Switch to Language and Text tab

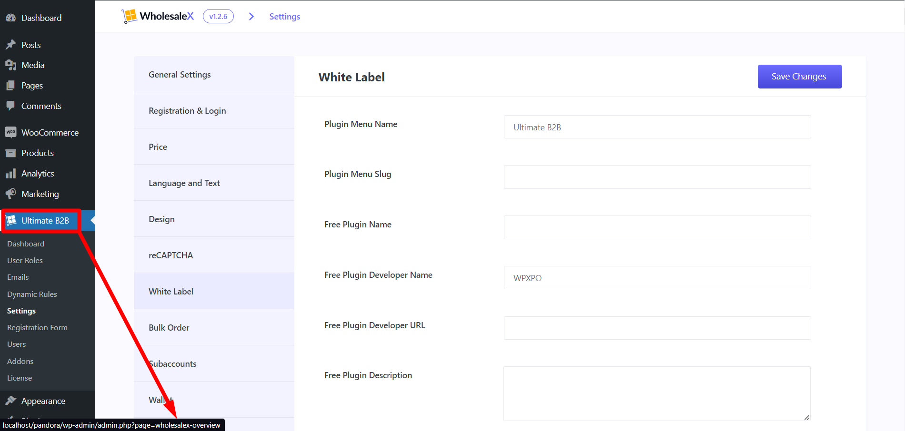214,183
